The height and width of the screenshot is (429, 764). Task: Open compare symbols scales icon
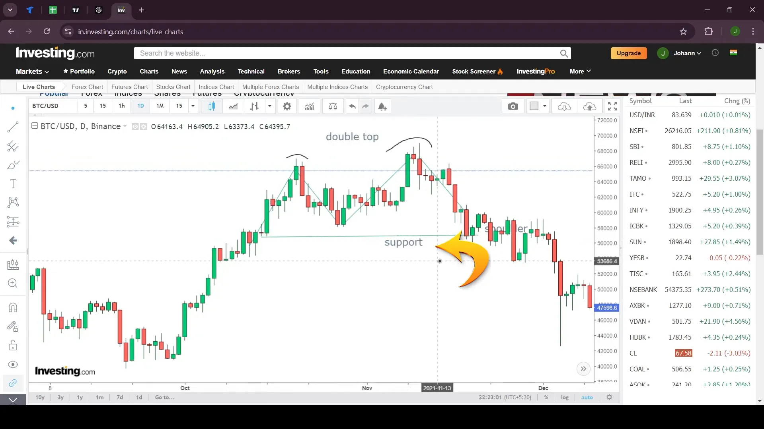[333, 106]
